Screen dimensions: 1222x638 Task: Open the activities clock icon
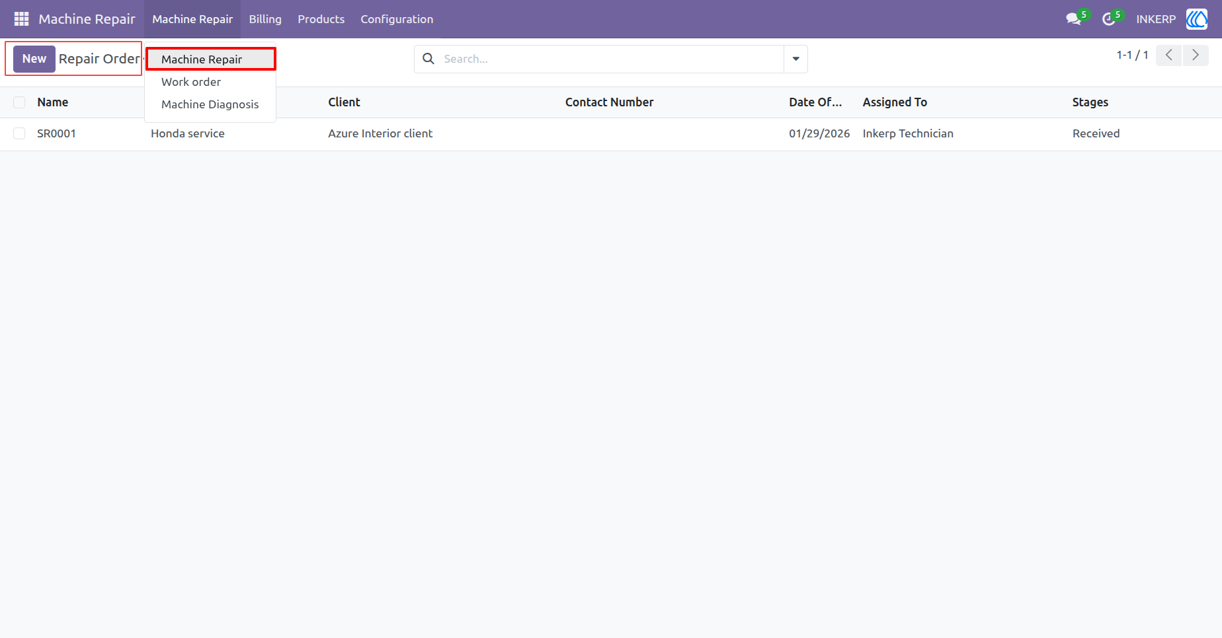pos(1109,19)
